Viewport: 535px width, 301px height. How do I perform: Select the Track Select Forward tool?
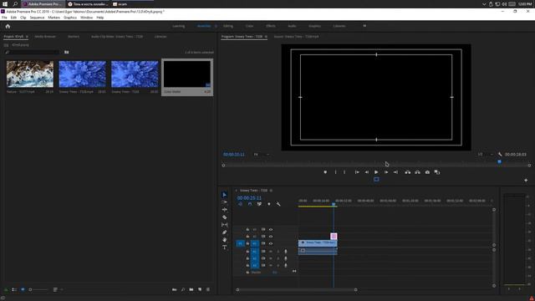pyautogui.click(x=225, y=202)
